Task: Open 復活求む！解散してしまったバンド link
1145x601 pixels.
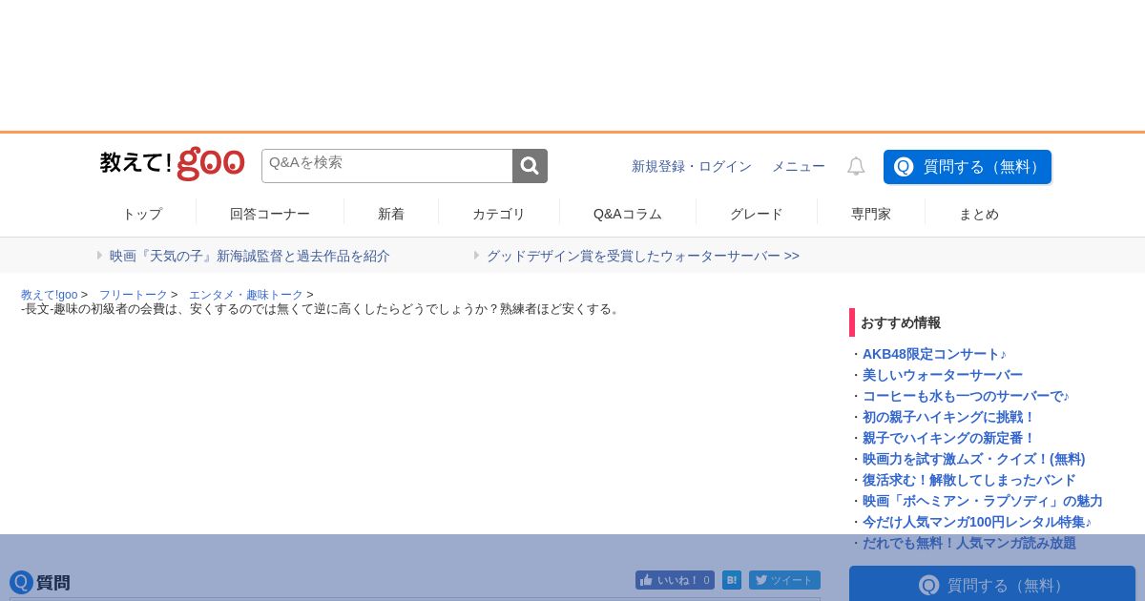Action: click(969, 480)
